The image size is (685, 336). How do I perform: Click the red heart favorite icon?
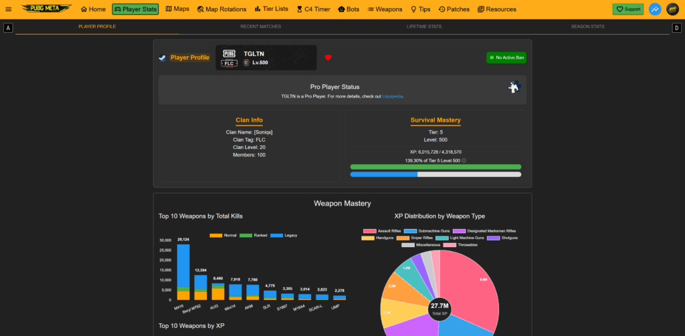coord(328,57)
